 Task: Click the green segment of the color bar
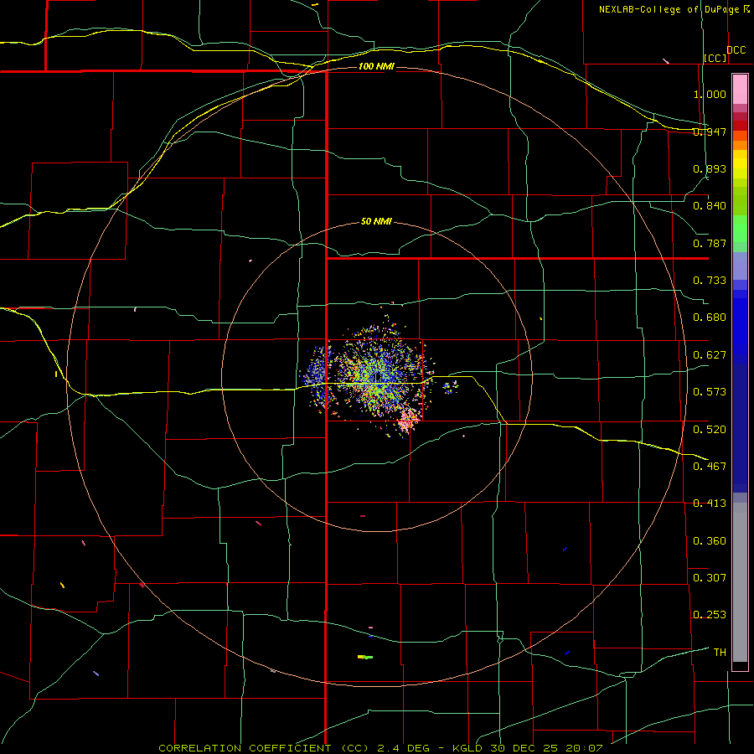740,229
